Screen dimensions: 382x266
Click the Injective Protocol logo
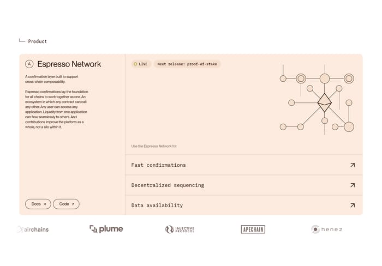pyautogui.click(x=180, y=229)
